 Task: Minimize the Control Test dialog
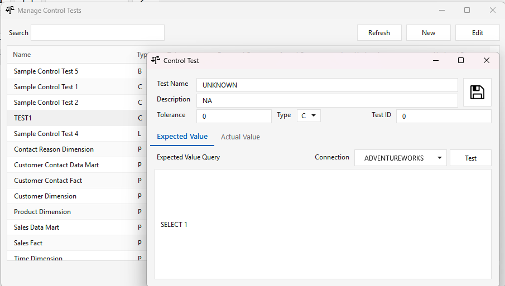[436, 60]
